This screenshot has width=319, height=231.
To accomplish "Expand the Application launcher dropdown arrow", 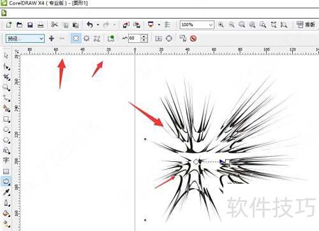I will (159, 25).
